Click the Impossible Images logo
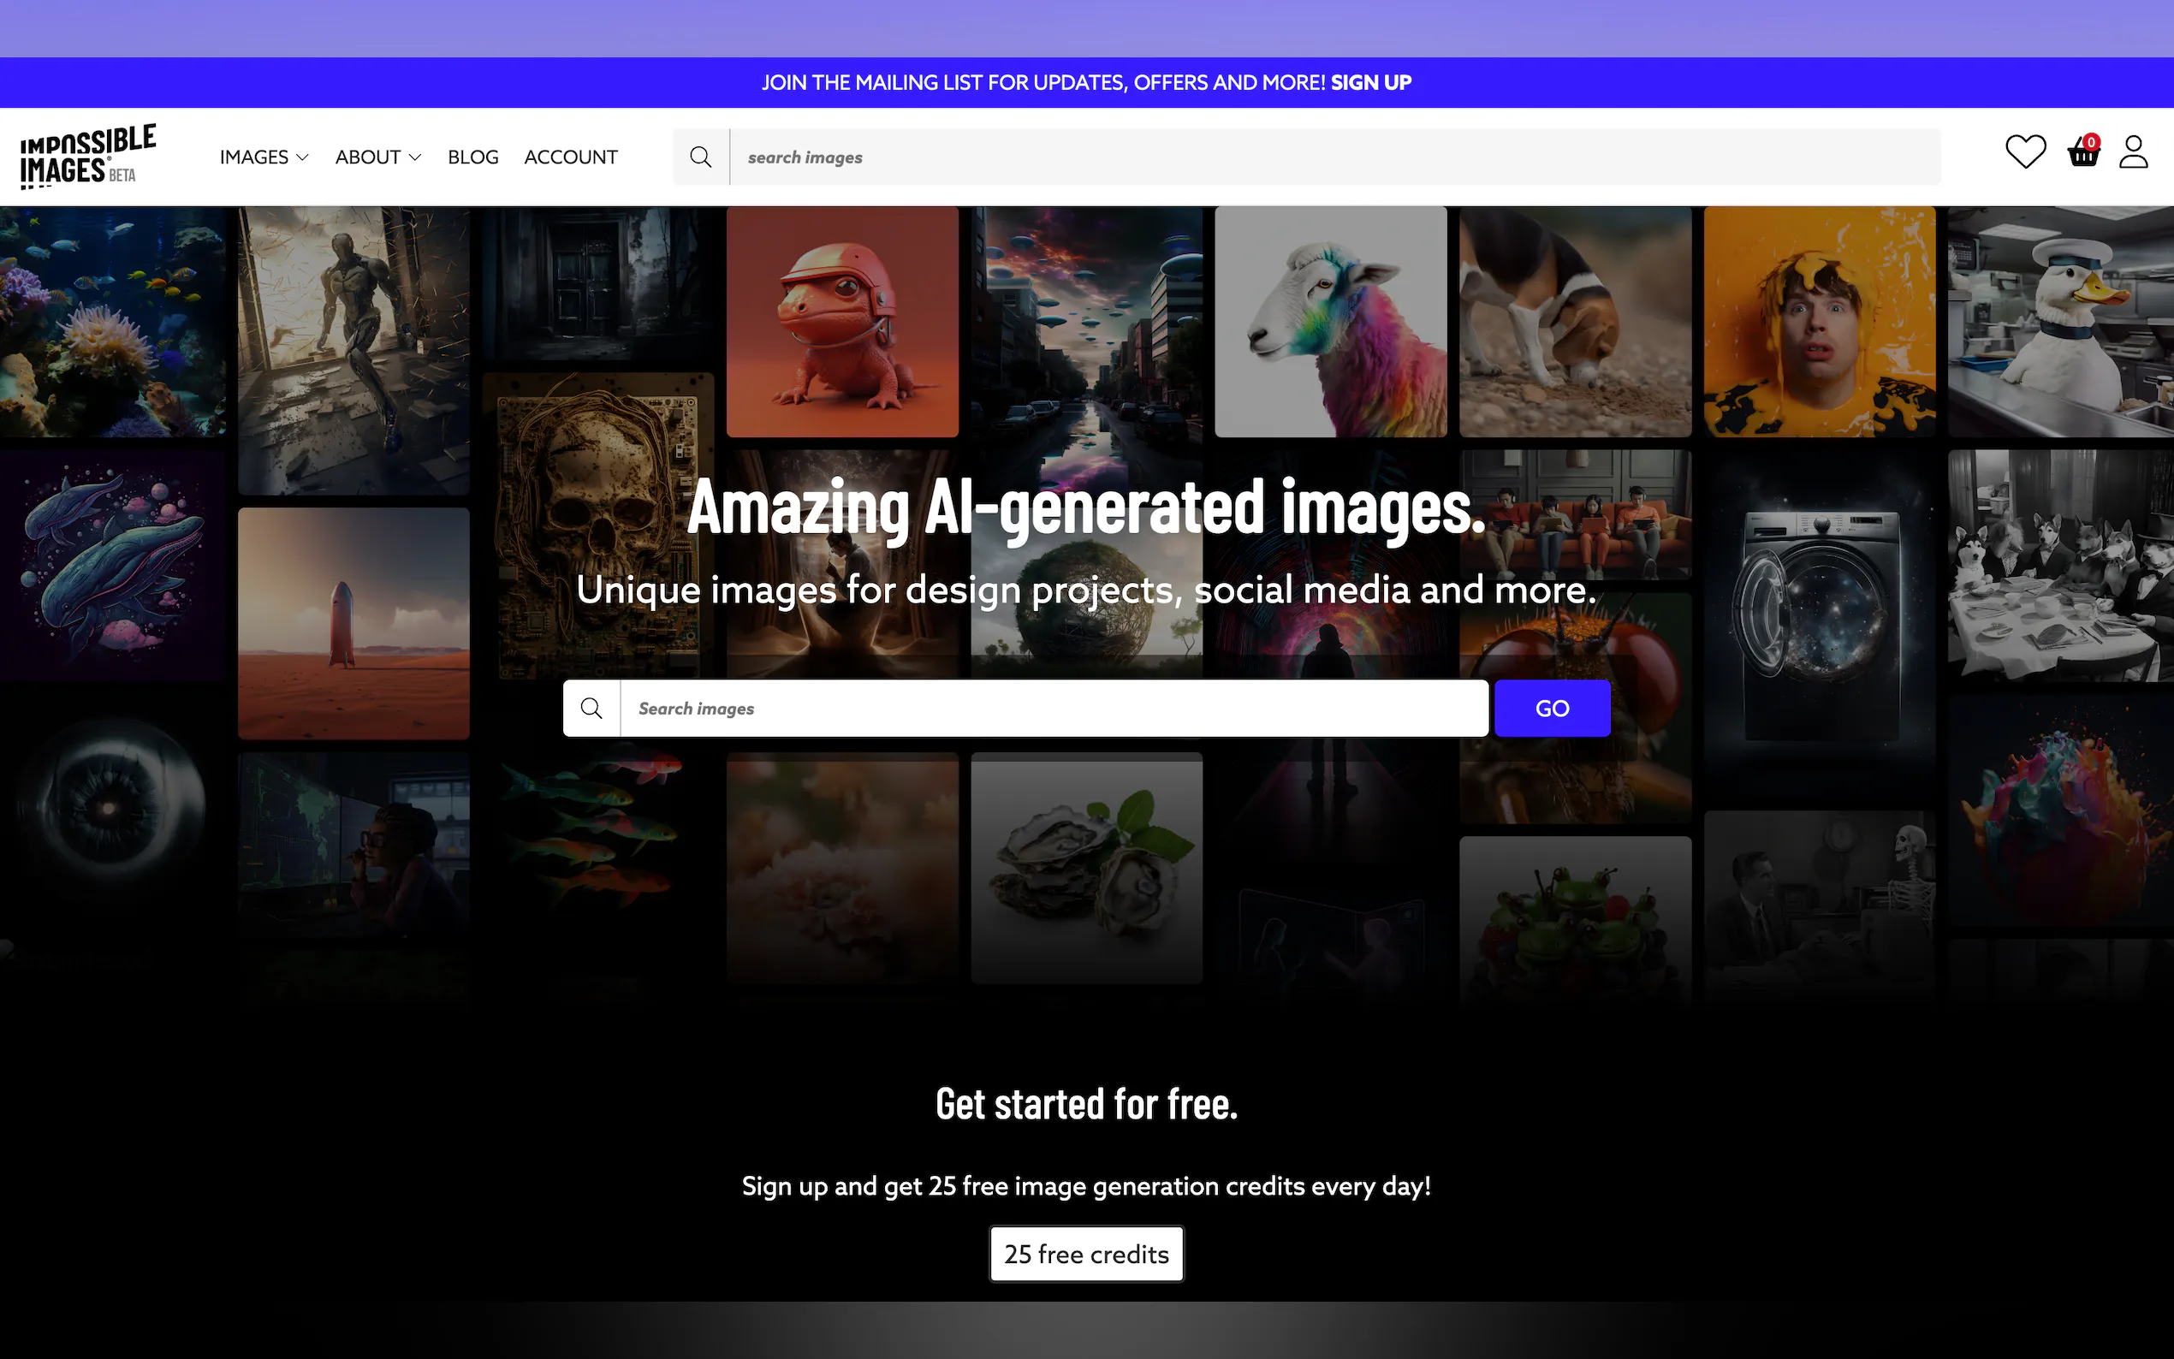This screenshot has width=2174, height=1359. click(86, 155)
